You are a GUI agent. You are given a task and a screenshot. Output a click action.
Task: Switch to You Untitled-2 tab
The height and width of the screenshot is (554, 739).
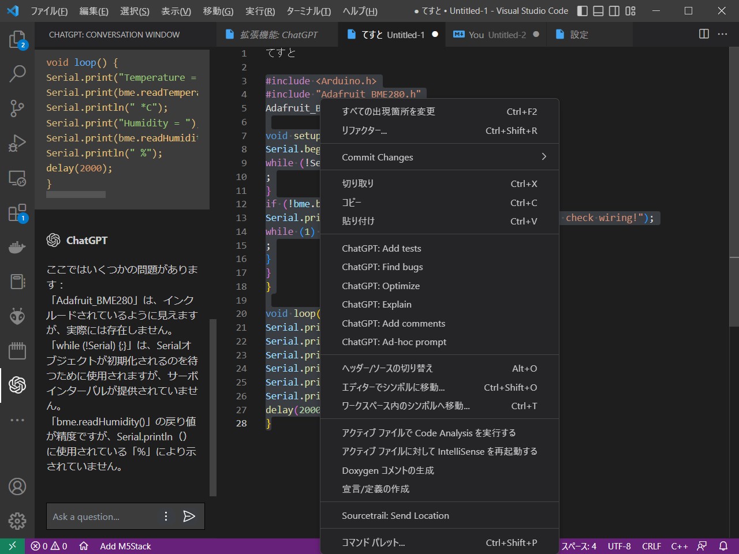496,35
